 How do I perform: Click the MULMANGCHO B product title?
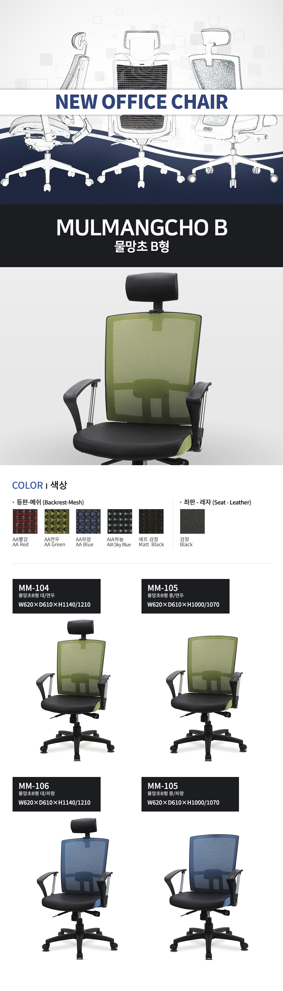[x=142, y=227]
